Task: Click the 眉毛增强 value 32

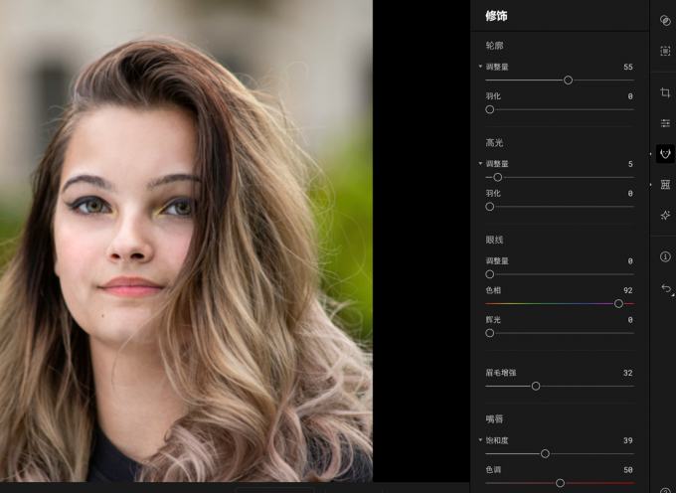Action: pyautogui.click(x=627, y=373)
